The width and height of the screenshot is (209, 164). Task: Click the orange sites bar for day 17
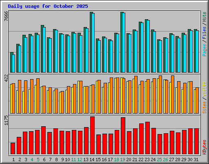pos(111,96)
